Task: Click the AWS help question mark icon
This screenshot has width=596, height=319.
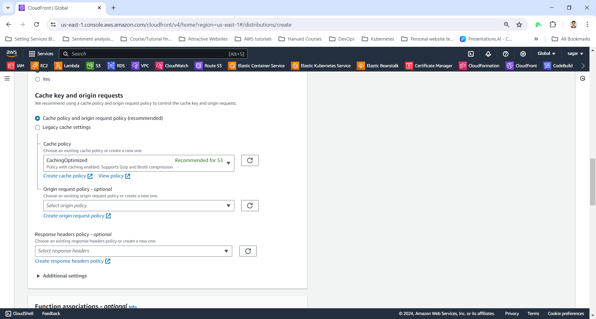Action: [506, 54]
